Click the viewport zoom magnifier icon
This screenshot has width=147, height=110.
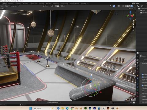pos(133,21)
